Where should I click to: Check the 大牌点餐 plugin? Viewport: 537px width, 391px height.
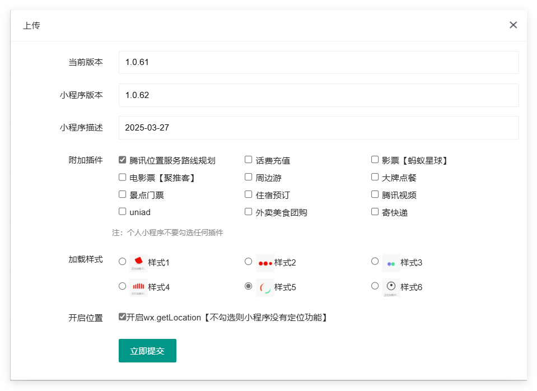point(375,177)
